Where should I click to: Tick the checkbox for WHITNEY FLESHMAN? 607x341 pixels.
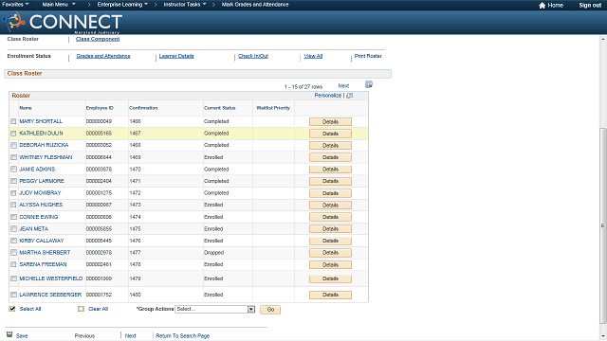tap(13, 157)
